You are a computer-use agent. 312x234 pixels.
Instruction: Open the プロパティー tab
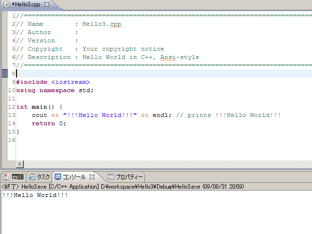129,177
